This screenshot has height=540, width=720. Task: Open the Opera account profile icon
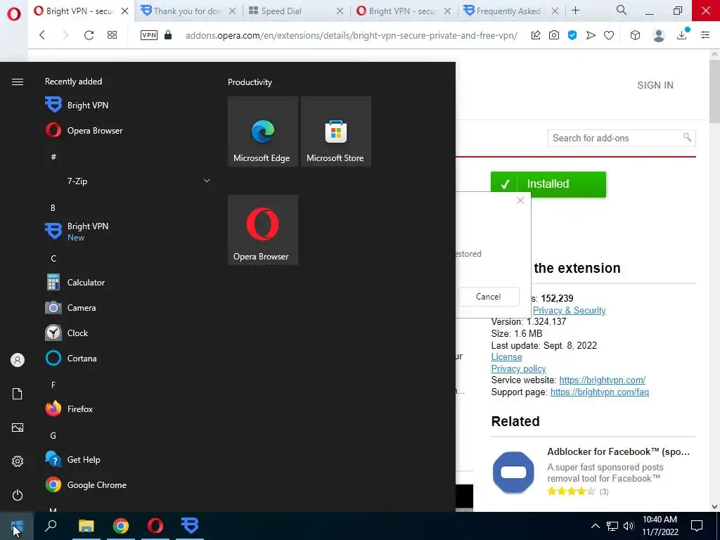point(658,35)
